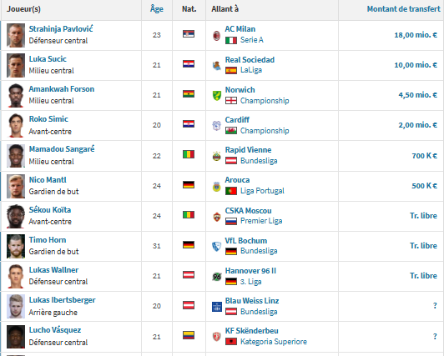
Task: Open Timo Horn's player photo thumbnail
Action: point(16,246)
